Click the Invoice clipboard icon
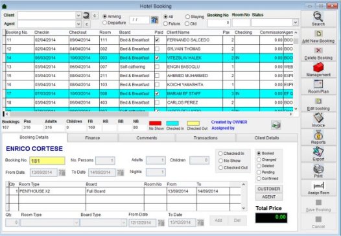This screenshot has height=236, width=341. point(318,118)
